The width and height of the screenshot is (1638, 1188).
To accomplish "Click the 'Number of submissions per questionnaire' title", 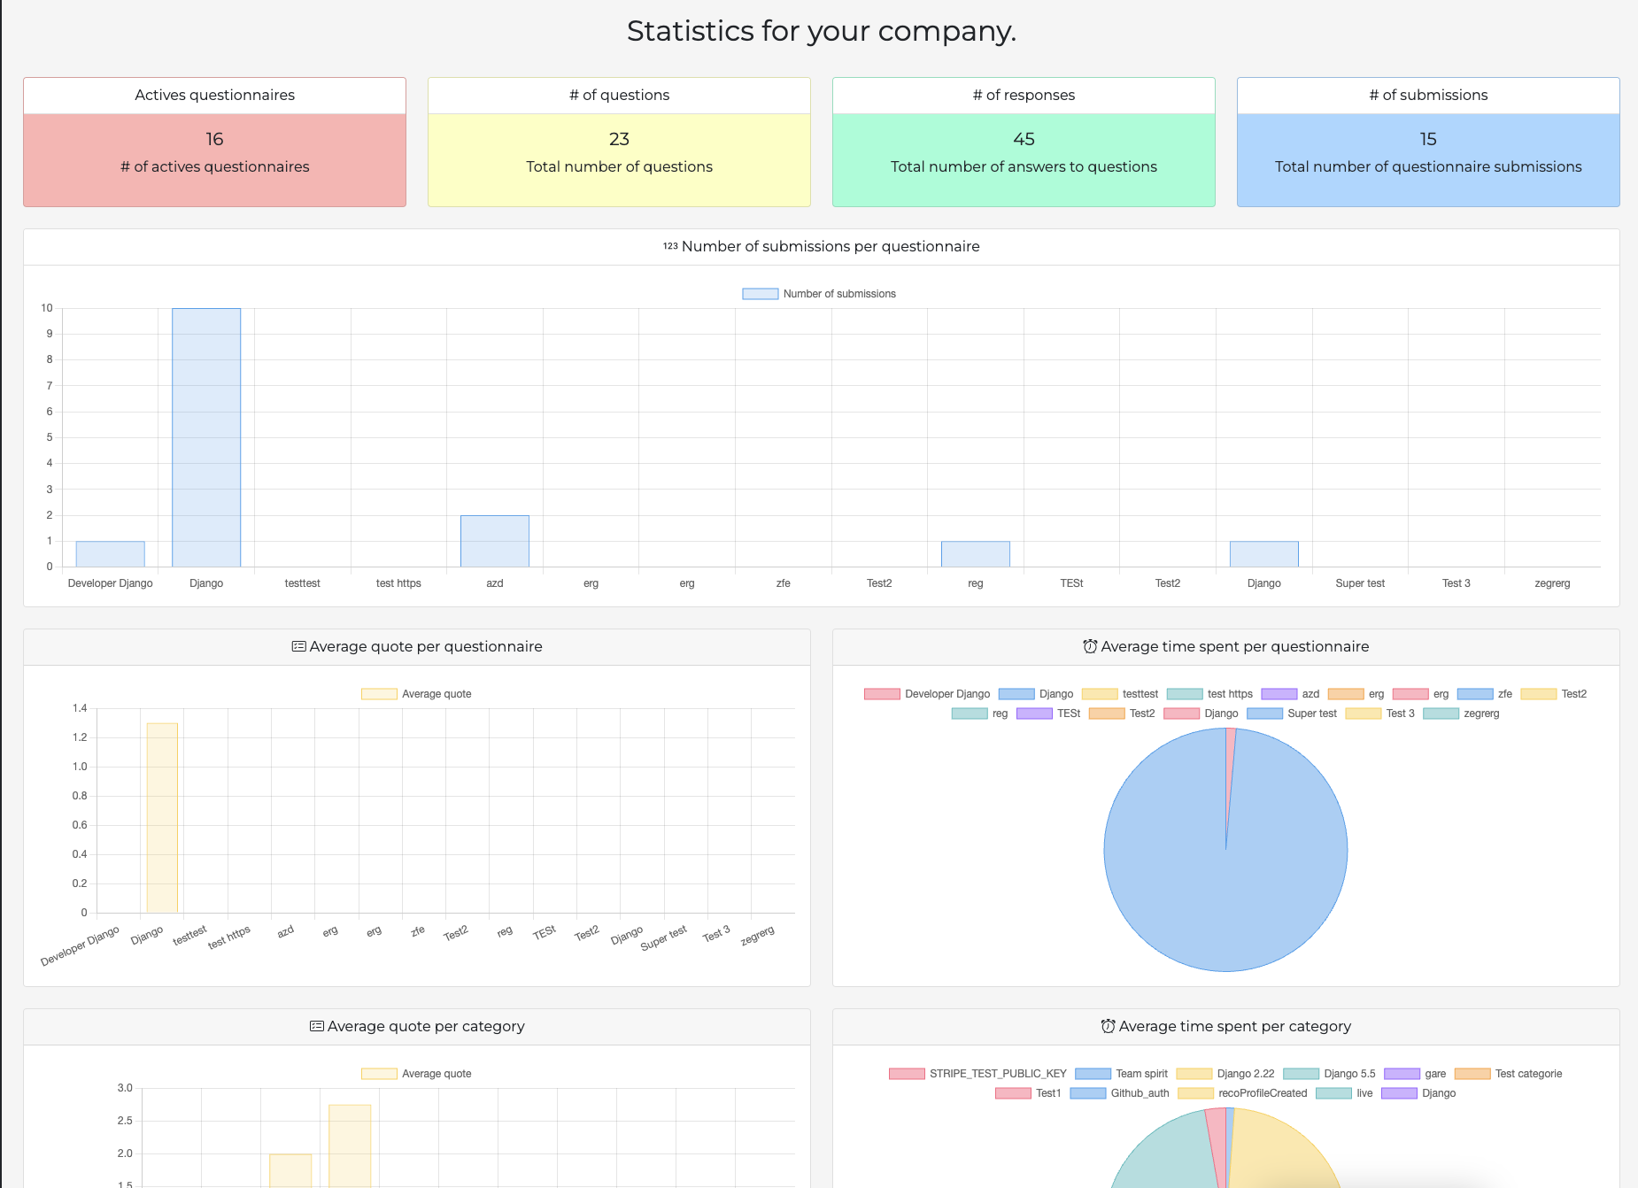I will pyautogui.click(x=831, y=247).
